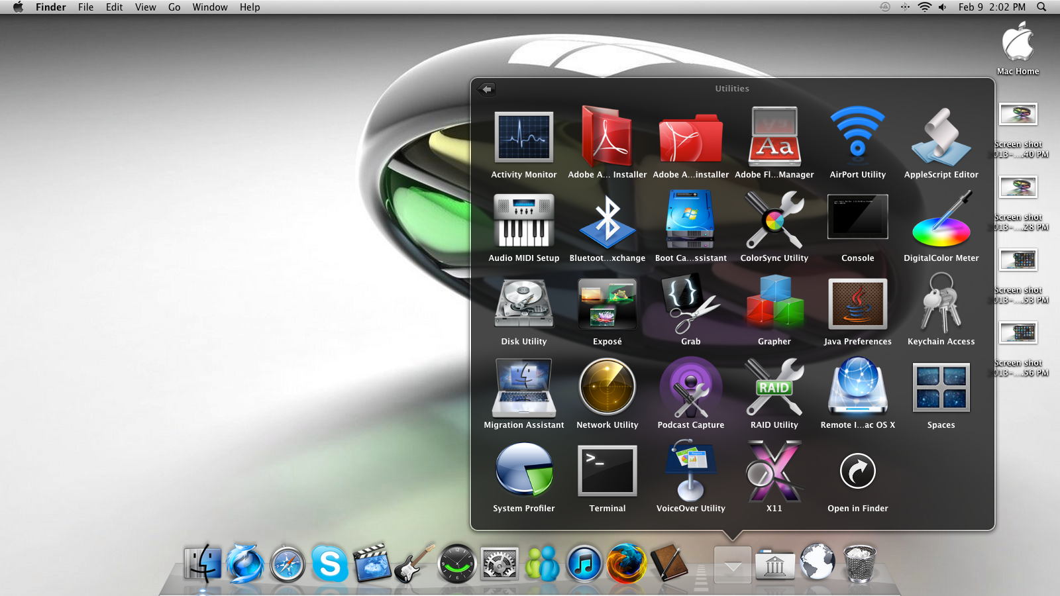The image size is (1060, 596).
Task: Open Java Preferences
Action: [x=857, y=304]
